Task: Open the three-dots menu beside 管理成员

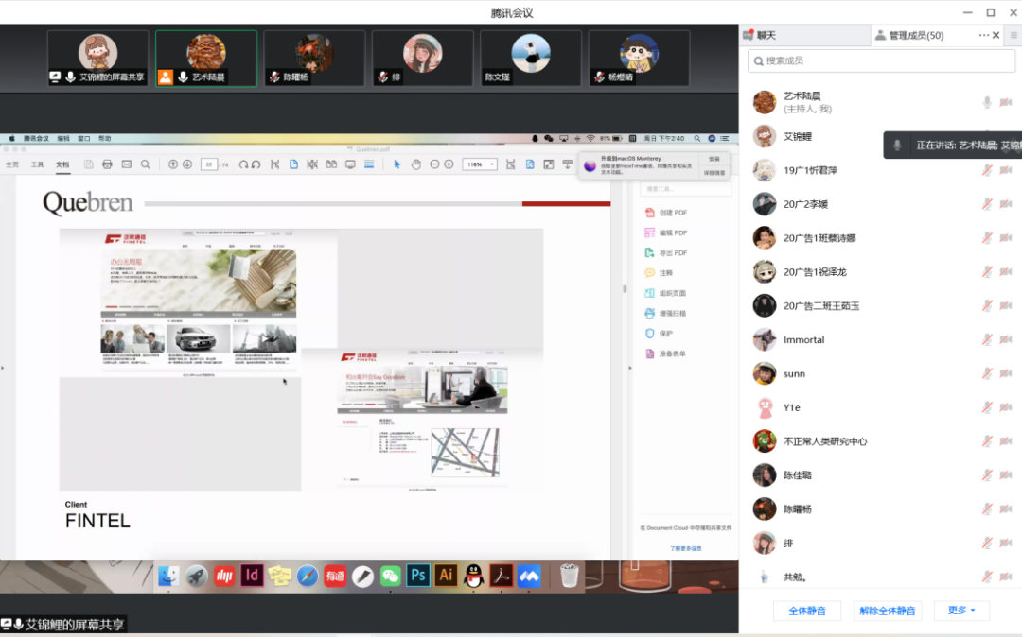Action: coord(983,35)
